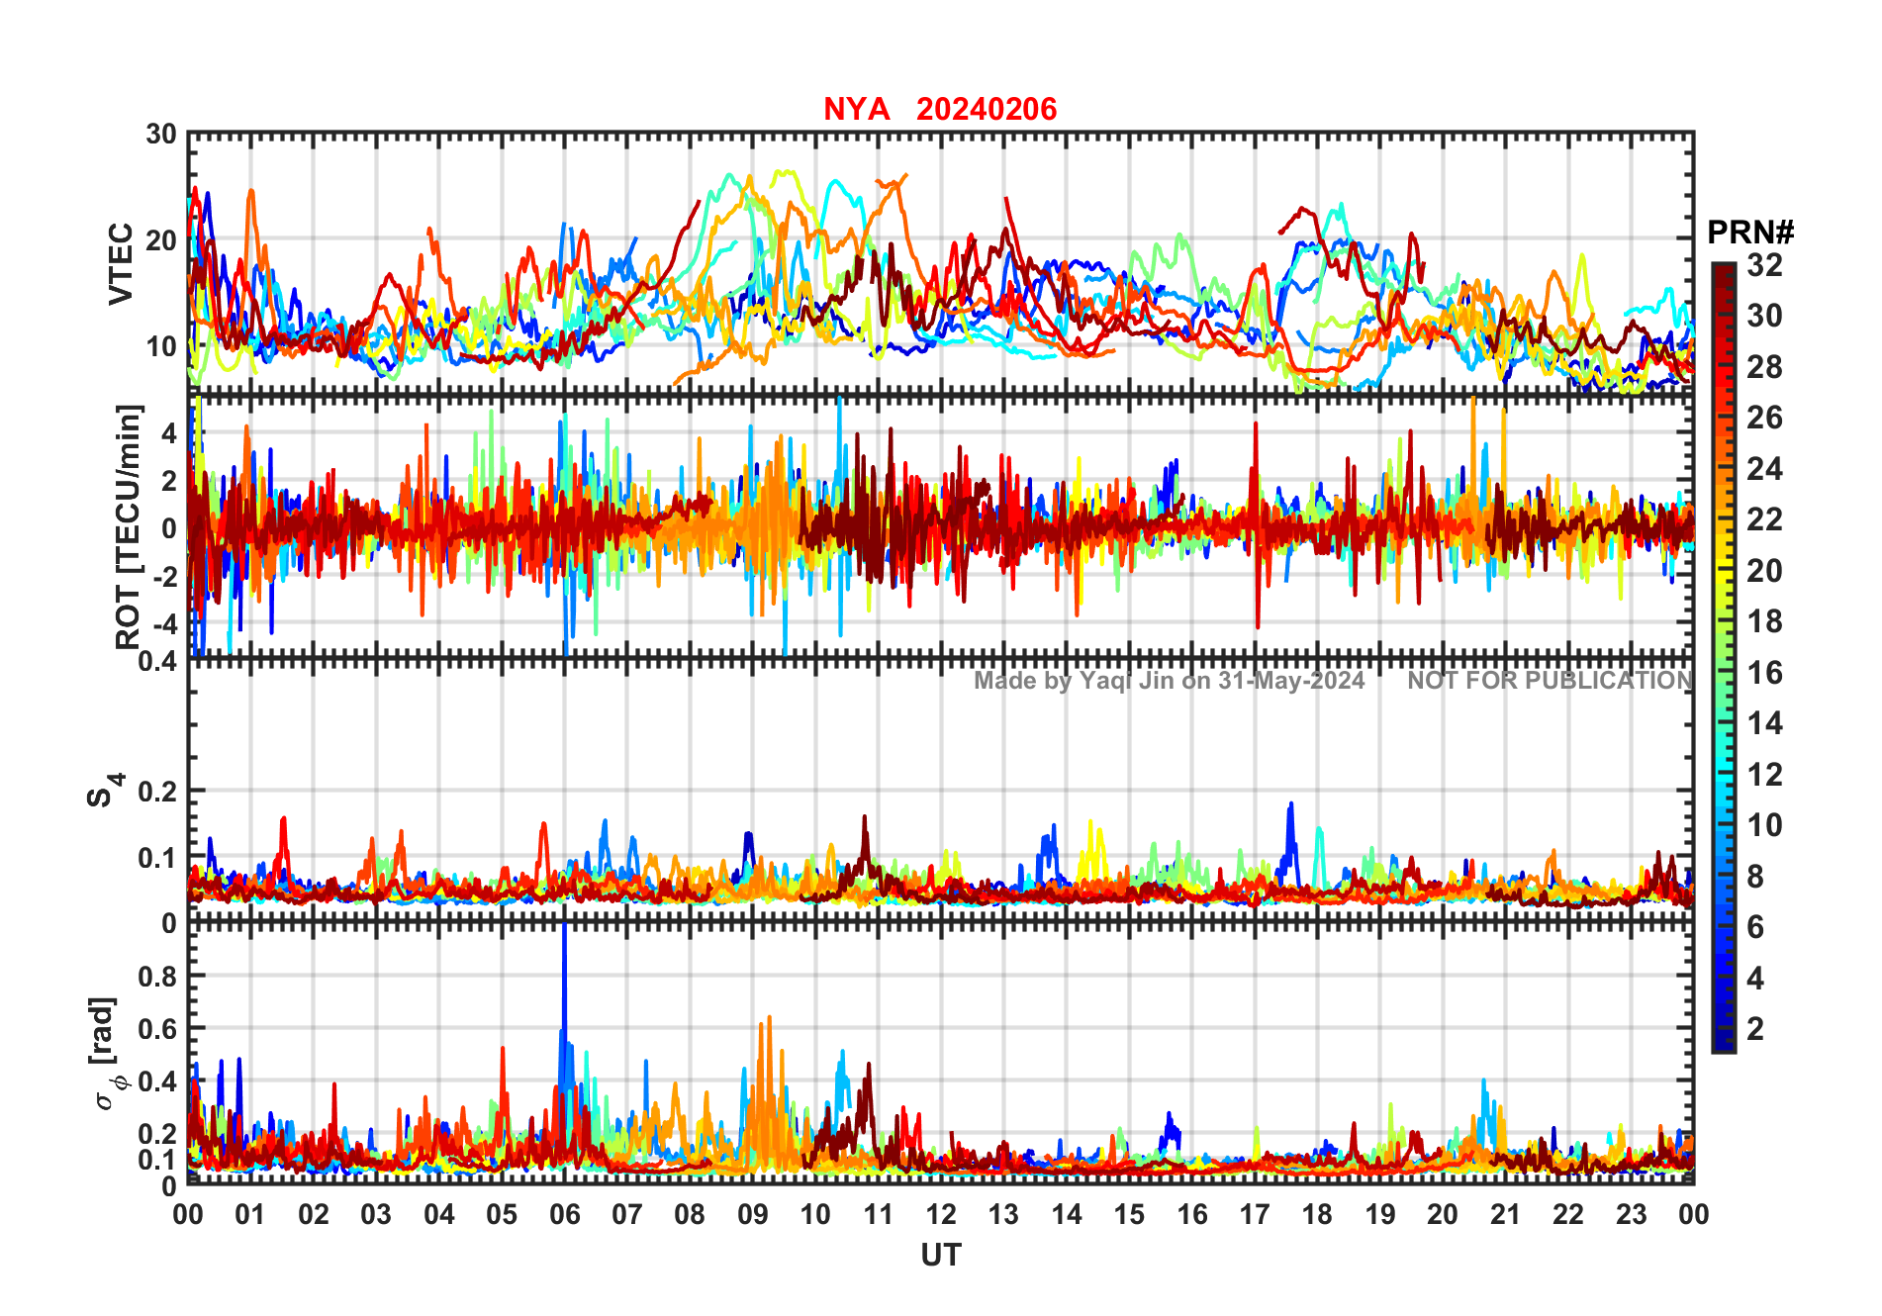The image size is (1882, 1316).
Task: Select the -4 tick on the ROT axis
Action: pos(166,623)
